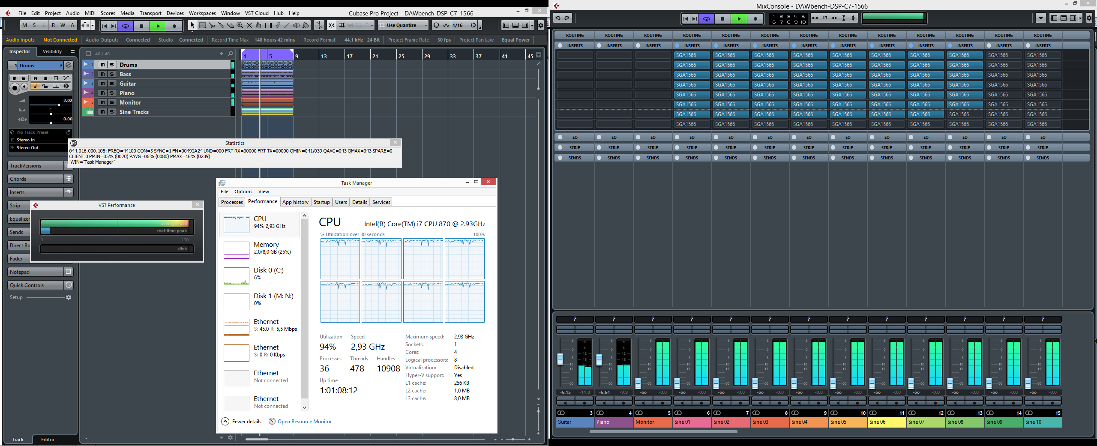Image resolution: width=1097 pixels, height=446 pixels.
Task: Switch to the Visibility tab
Action: pos(52,51)
